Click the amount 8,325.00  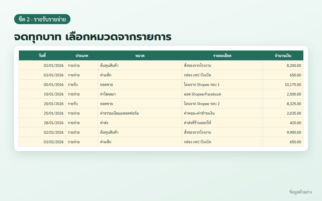283,104
